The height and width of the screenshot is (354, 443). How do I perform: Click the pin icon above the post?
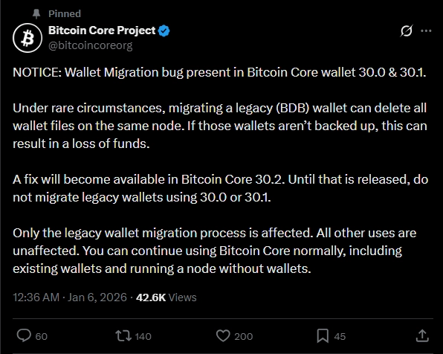36,13
